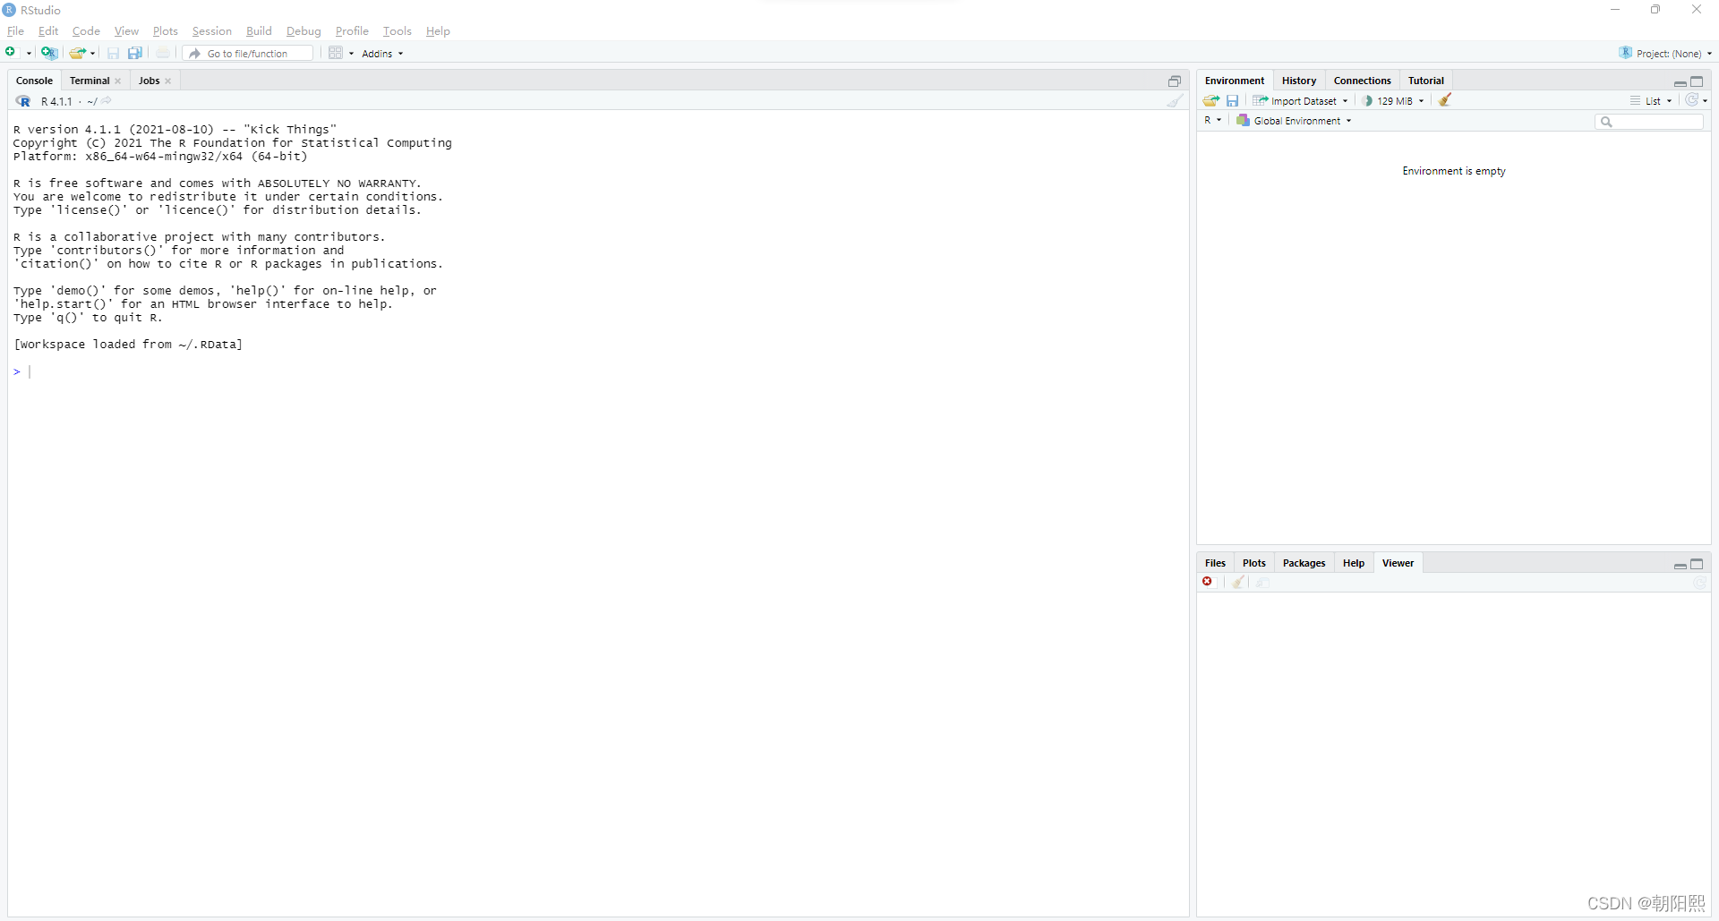Image resolution: width=1719 pixels, height=921 pixels.
Task: Select the Viewer tab
Action: (1398, 563)
